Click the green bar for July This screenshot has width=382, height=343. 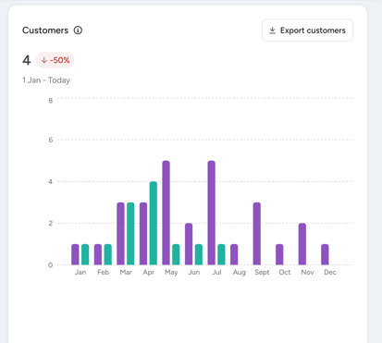tap(221, 254)
